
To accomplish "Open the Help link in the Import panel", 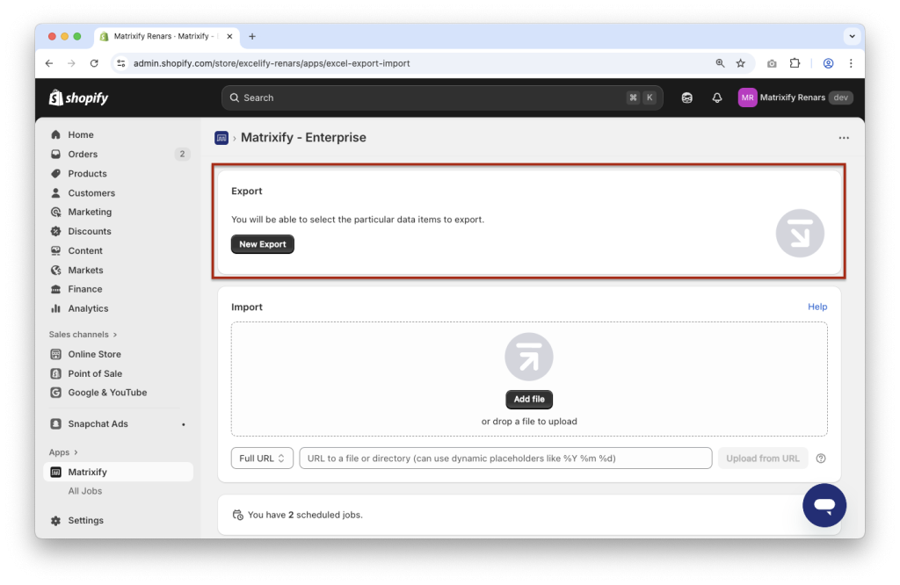I will coord(817,307).
